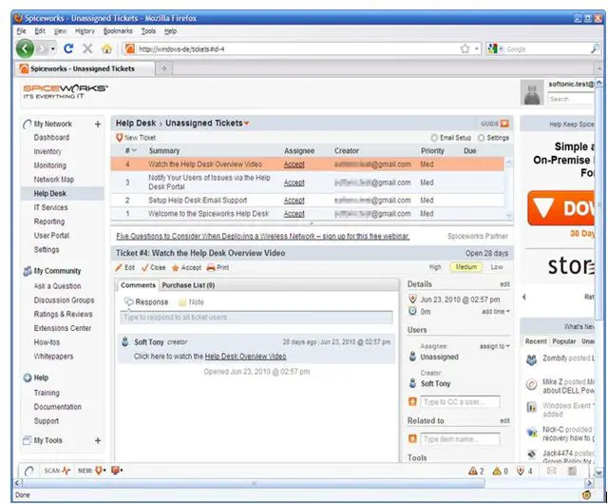Open Help Desk Settings link

[x=494, y=138]
